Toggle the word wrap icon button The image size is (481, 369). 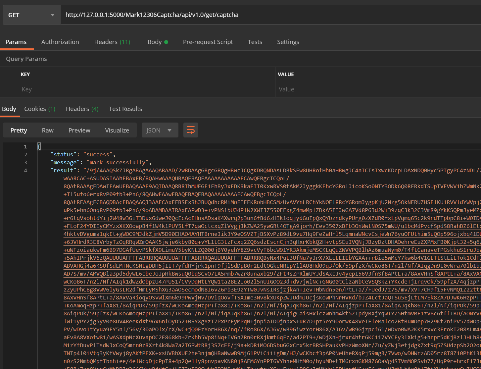point(191,130)
